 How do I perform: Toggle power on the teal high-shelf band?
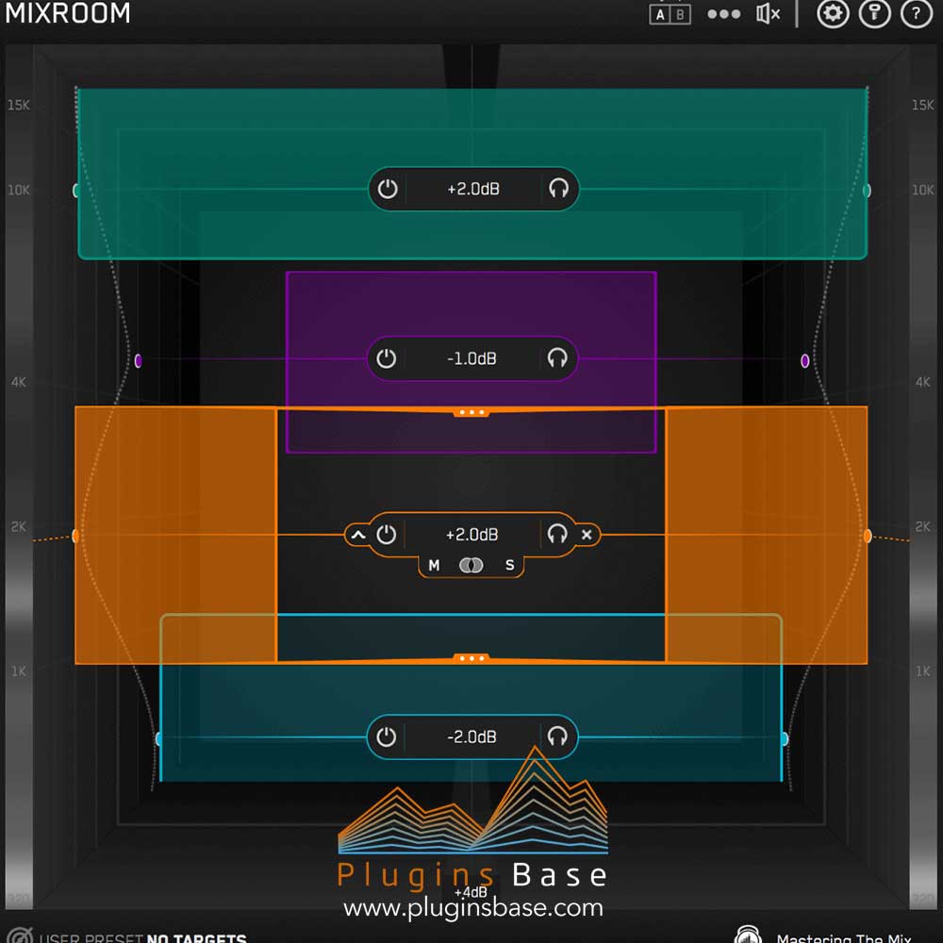pyautogui.click(x=388, y=189)
